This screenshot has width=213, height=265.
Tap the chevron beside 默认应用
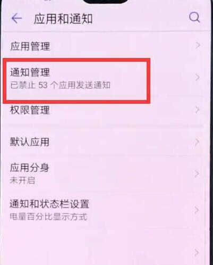(x=197, y=142)
